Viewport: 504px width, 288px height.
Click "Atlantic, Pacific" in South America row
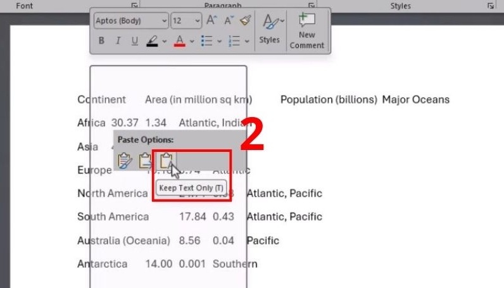coord(284,216)
